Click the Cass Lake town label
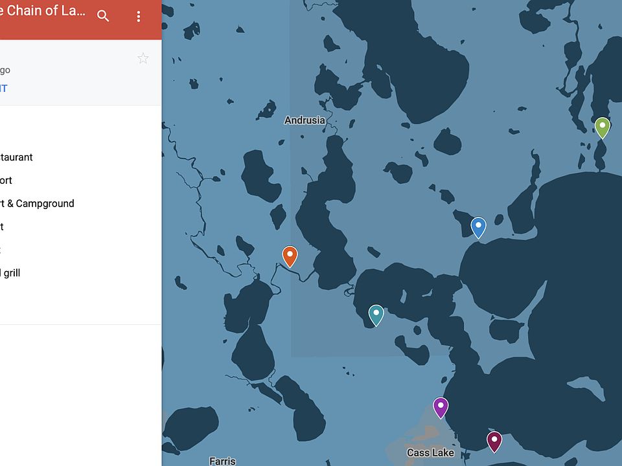The width and height of the screenshot is (622, 466). pos(430,452)
